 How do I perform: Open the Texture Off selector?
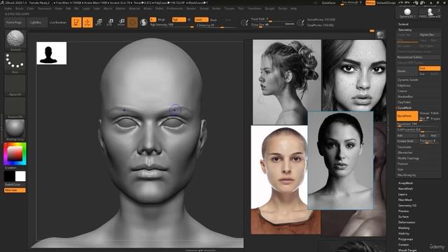point(15,108)
